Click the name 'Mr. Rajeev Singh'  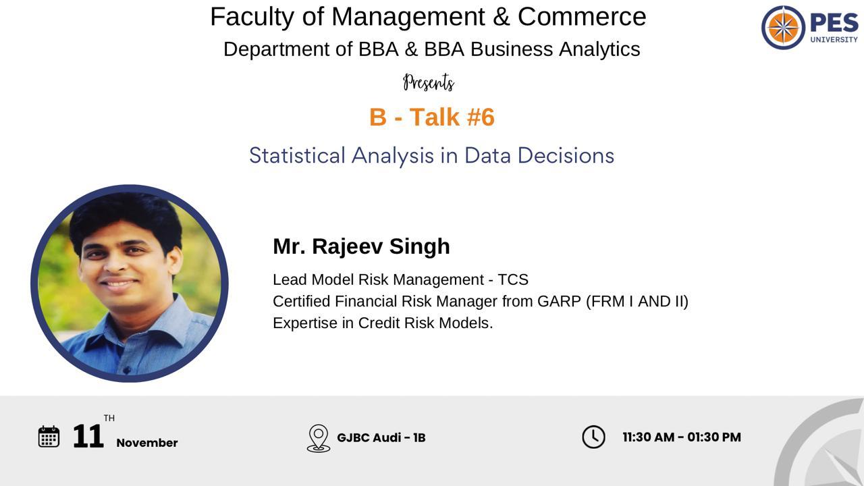pyautogui.click(x=361, y=246)
